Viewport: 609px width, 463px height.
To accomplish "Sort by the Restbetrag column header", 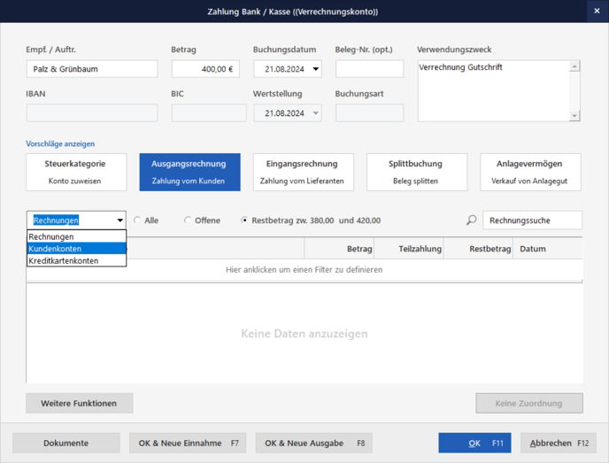I will click(x=478, y=249).
